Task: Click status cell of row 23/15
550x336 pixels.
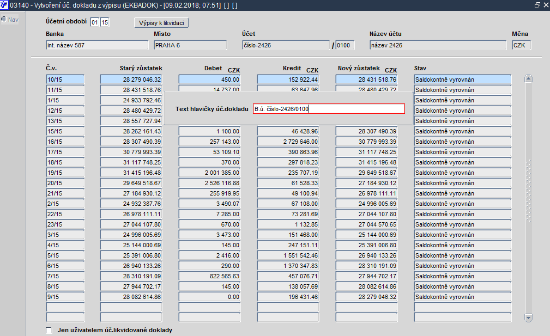Action: pyautogui.click(x=463, y=224)
